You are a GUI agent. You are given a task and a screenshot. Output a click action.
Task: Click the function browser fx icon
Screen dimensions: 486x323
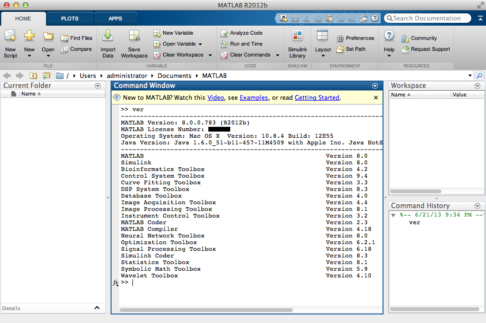click(116, 283)
